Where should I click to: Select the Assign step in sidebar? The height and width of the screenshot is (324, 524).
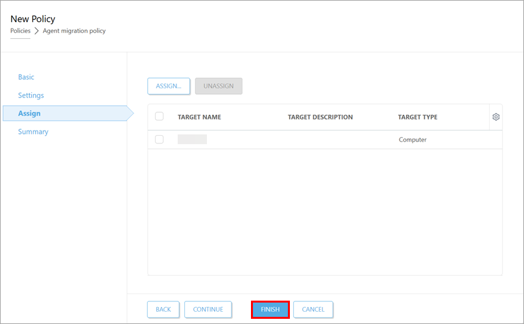(x=30, y=114)
